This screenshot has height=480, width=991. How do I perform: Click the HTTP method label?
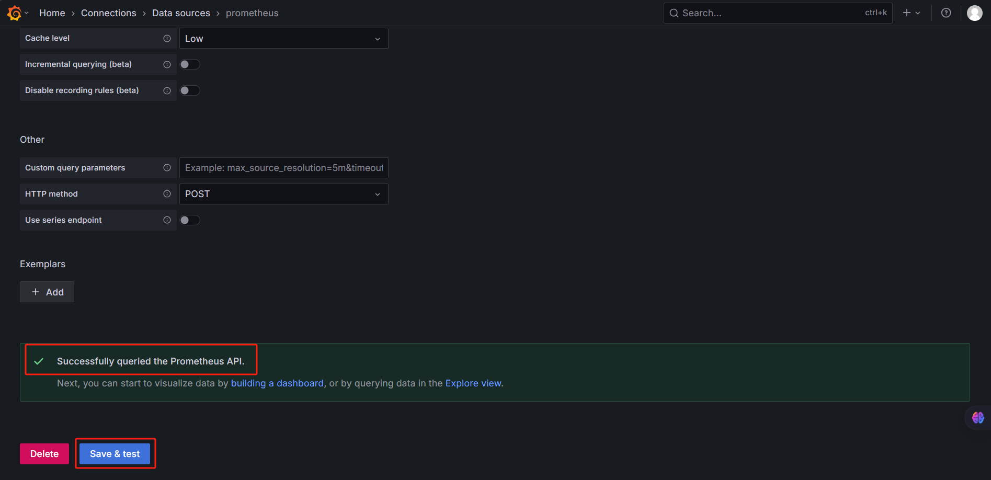point(51,194)
